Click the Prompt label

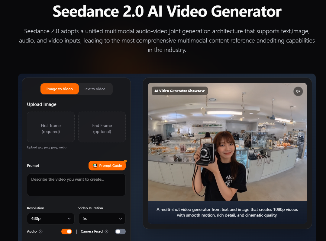33,166
